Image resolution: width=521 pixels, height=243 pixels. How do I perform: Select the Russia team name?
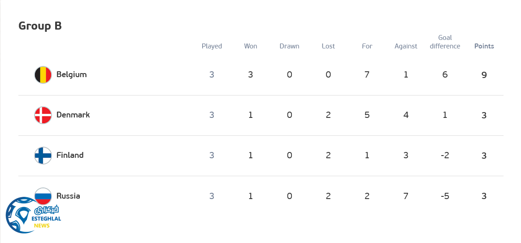68,196
